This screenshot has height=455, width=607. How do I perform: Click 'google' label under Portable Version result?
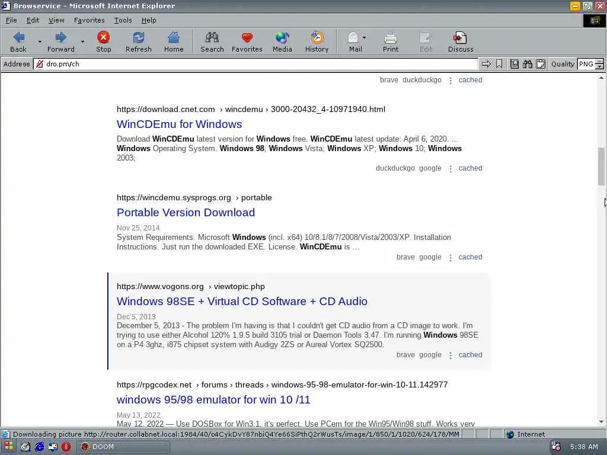430,257
